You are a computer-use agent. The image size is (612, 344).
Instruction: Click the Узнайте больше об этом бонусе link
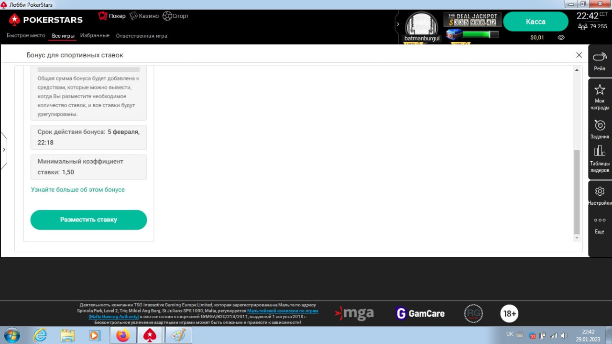click(78, 189)
